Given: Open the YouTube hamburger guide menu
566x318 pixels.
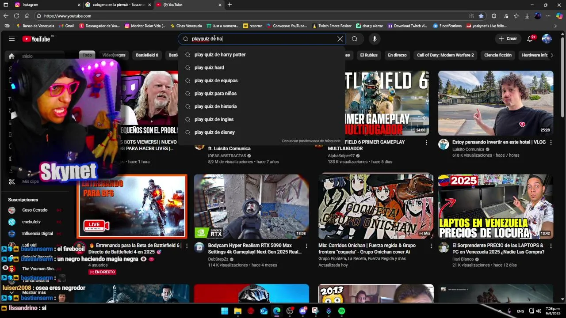Looking at the screenshot, I should 11,39.
